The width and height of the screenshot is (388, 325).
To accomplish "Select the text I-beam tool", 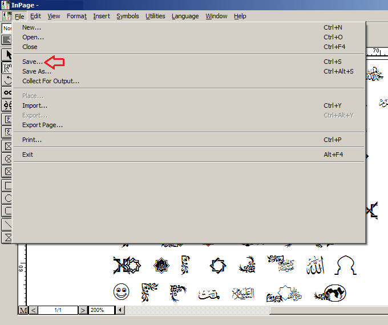I will (7, 68).
